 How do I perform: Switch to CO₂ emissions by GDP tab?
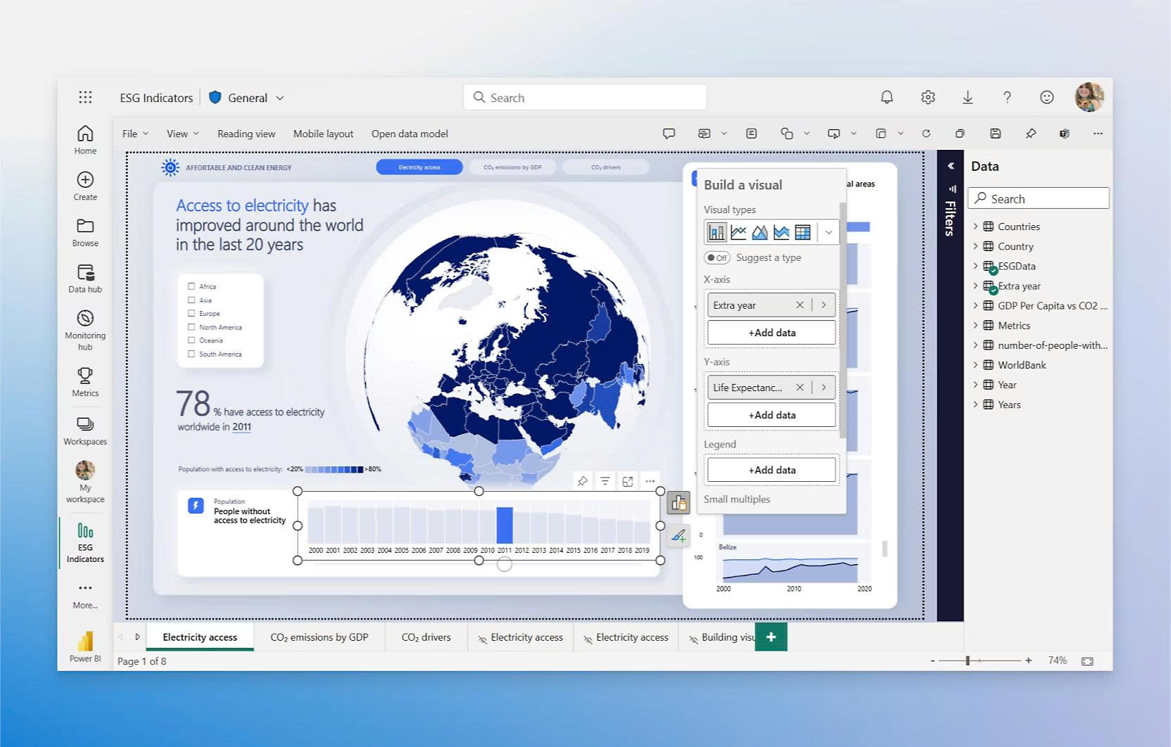[x=319, y=637]
